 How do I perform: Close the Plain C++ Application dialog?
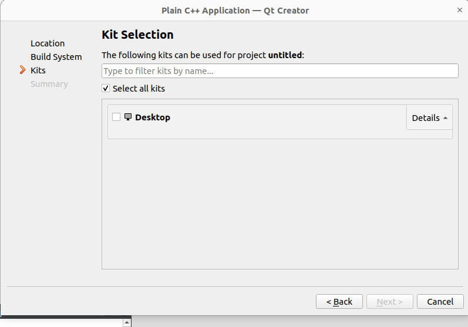(x=459, y=10)
